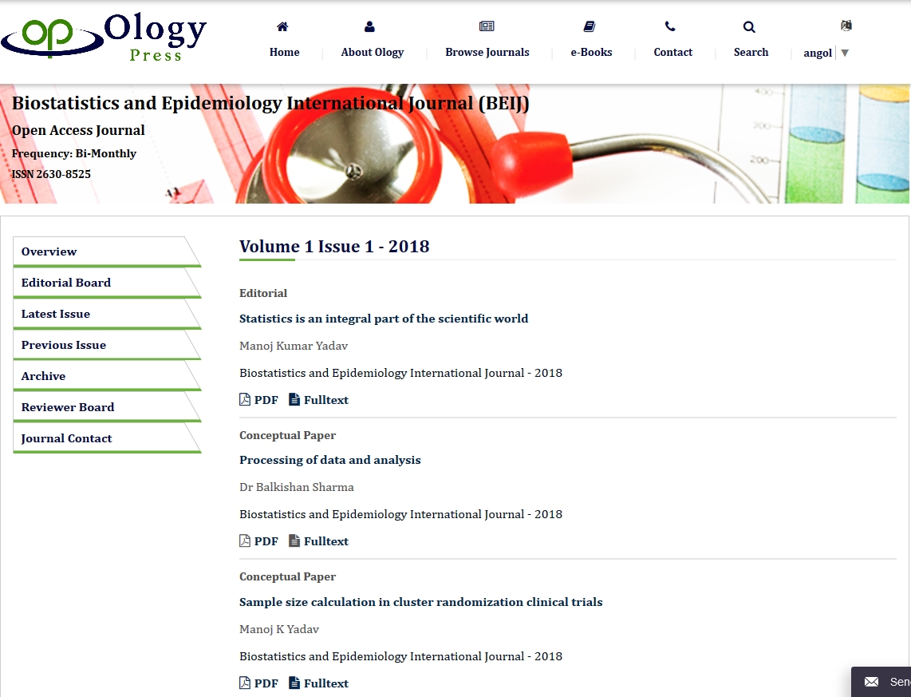911x697 pixels.
Task: Click Fulltext icon for Sample size calculation paper
Action: click(x=294, y=683)
